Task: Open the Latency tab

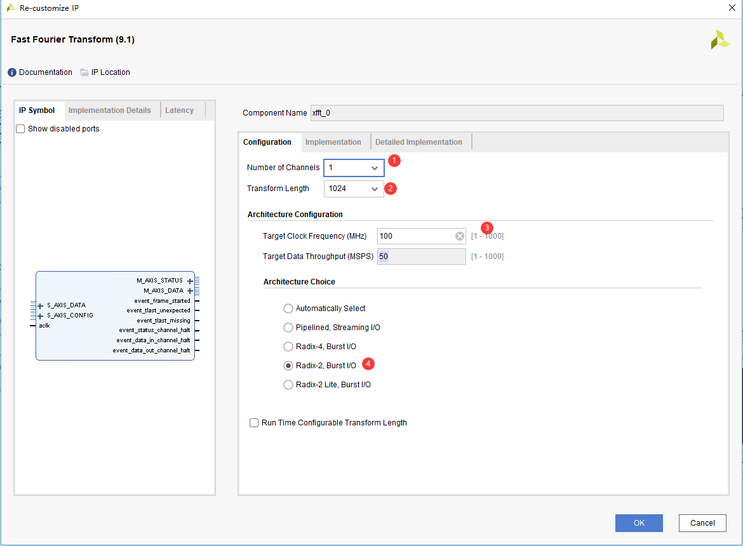Action: pyautogui.click(x=179, y=110)
